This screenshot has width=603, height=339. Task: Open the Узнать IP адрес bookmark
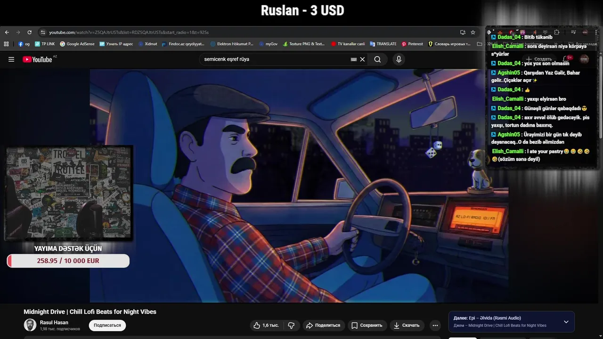(116, 44)
